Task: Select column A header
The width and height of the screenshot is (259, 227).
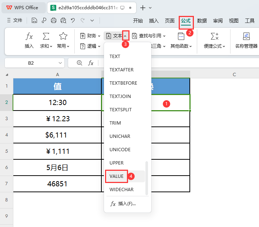Action: [57, 74]
